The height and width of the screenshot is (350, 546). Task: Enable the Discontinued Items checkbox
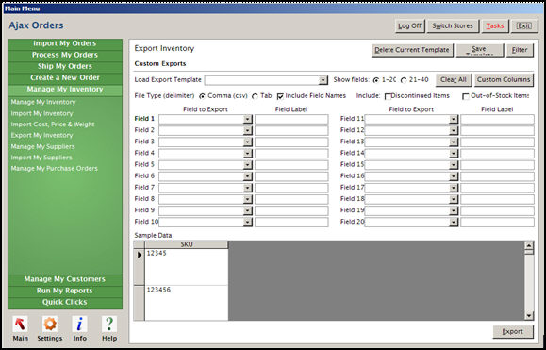388,96
